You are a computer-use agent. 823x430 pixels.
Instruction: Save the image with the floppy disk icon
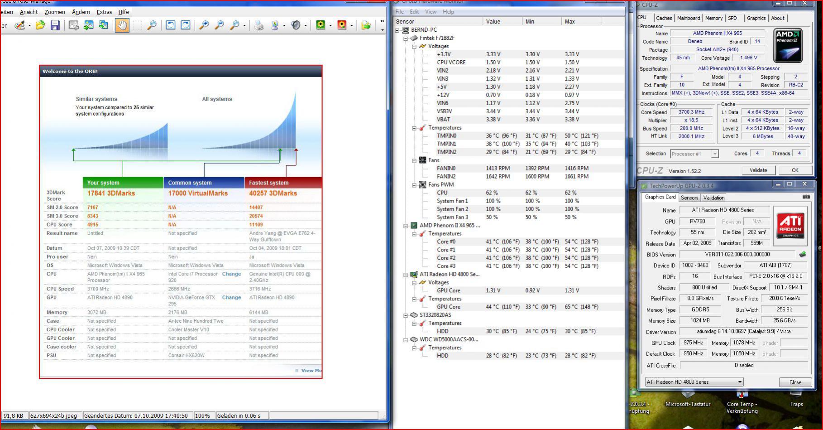(x=55, y=25)
